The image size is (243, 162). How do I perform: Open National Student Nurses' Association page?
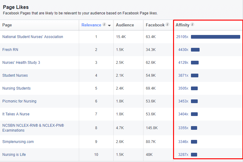coord(33,37)
